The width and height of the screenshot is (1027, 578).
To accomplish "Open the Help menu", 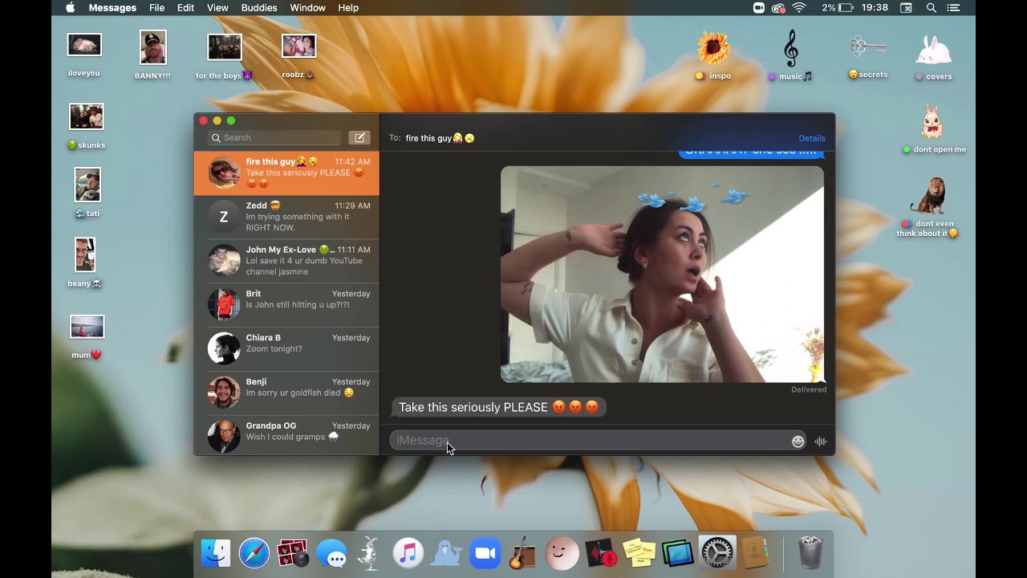I will 348,8.
